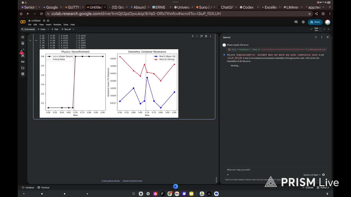Viewport: 351px width, 197px height.
Task: Open the Tools menu
Action: tap(66, 25)
